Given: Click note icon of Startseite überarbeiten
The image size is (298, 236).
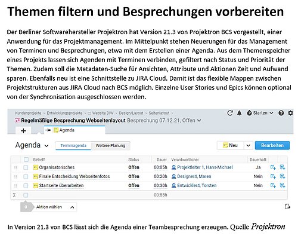Looking at the screenshot, I should (x=36, y=185).
